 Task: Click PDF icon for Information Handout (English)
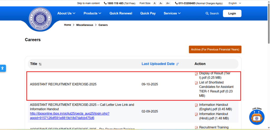coord(196,105)
